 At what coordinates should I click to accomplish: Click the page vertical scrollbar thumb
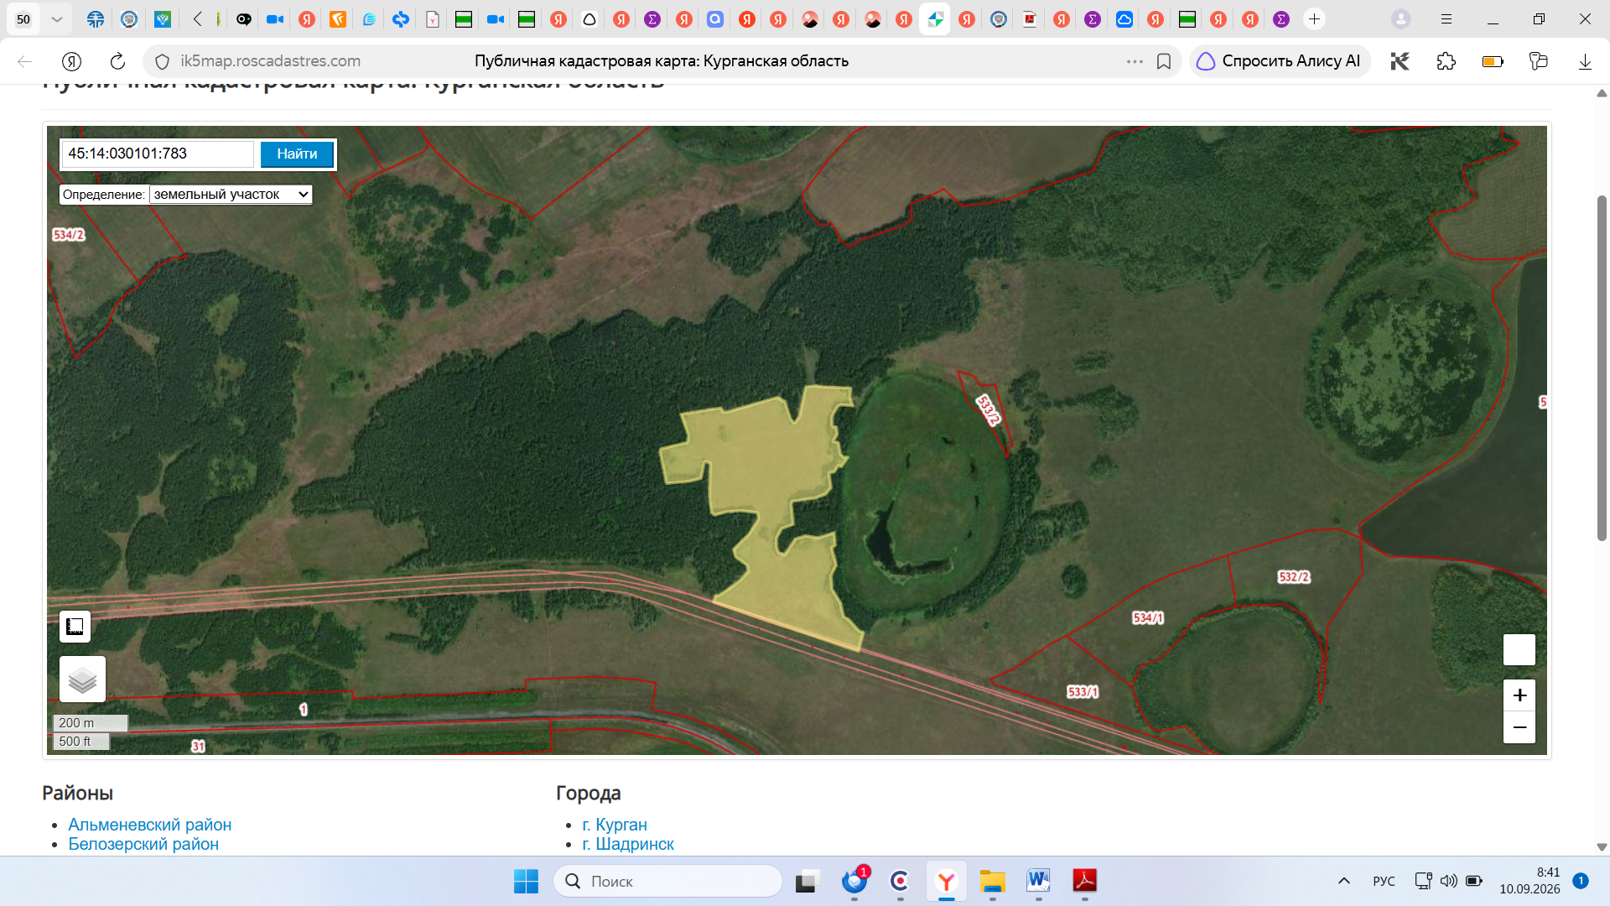coord(1602,367)
